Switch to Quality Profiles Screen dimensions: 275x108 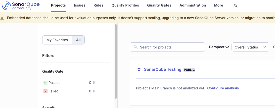(x=125, y=6)
